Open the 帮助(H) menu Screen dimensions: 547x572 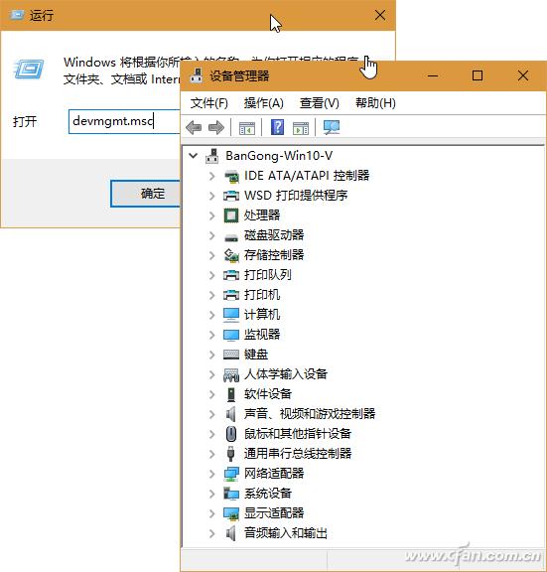coord(375,103)
